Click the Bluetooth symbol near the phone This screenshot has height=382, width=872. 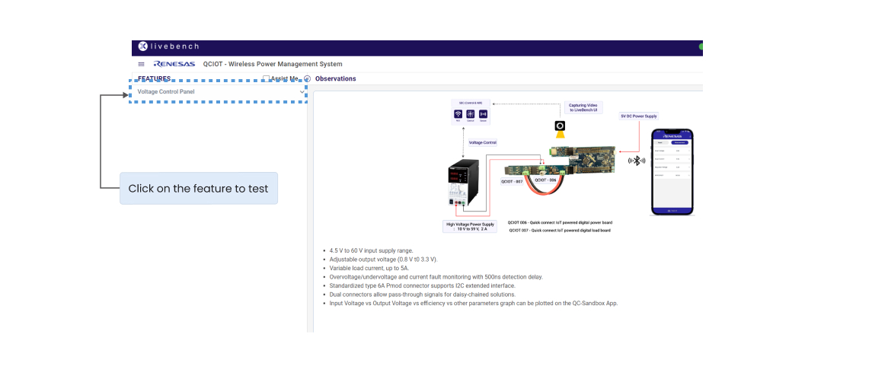637,161
